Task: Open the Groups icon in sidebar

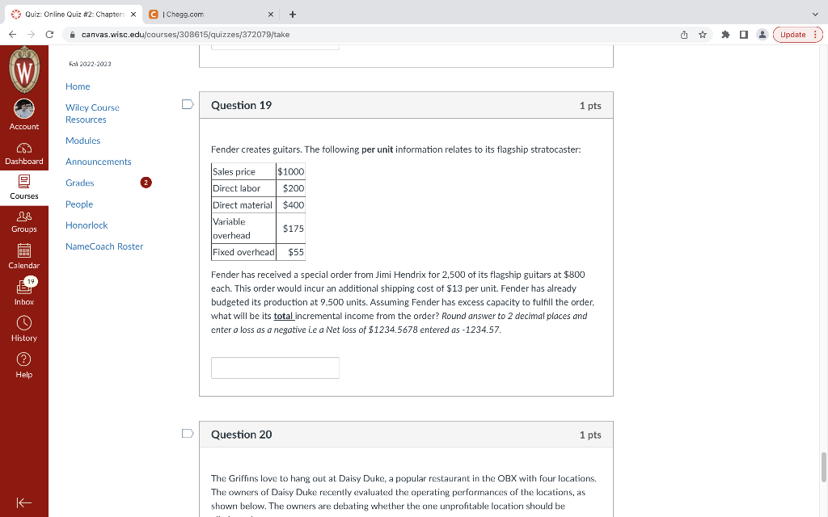Action: pos(23,216)
